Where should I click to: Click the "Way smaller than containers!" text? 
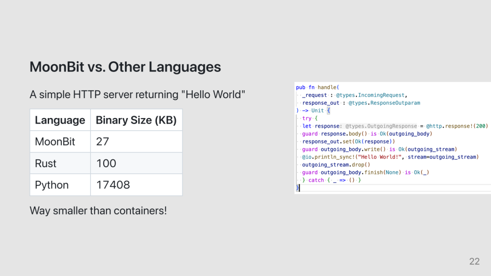click(98, 211)
